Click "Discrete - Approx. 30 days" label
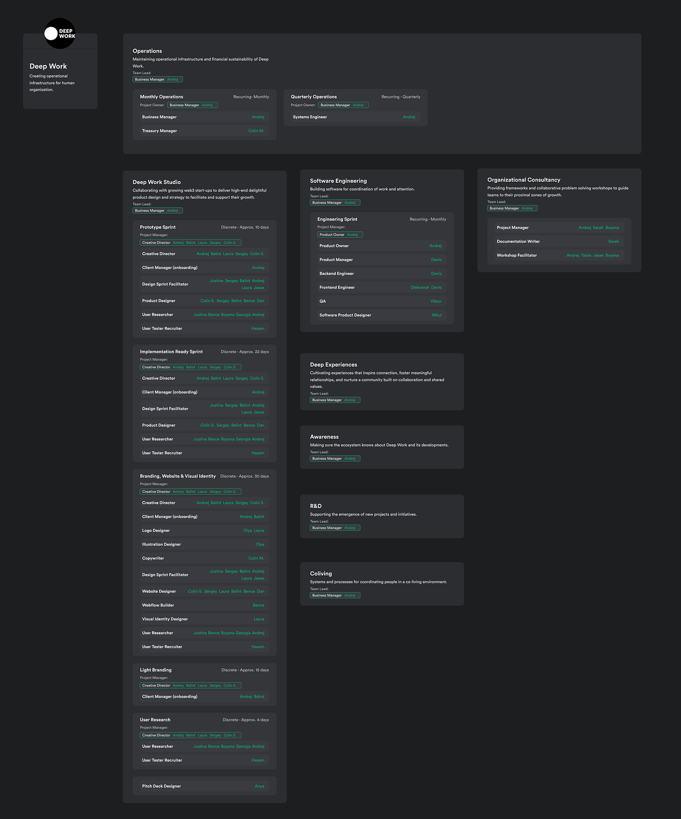 pyautogui.click(x=245, y=476)
